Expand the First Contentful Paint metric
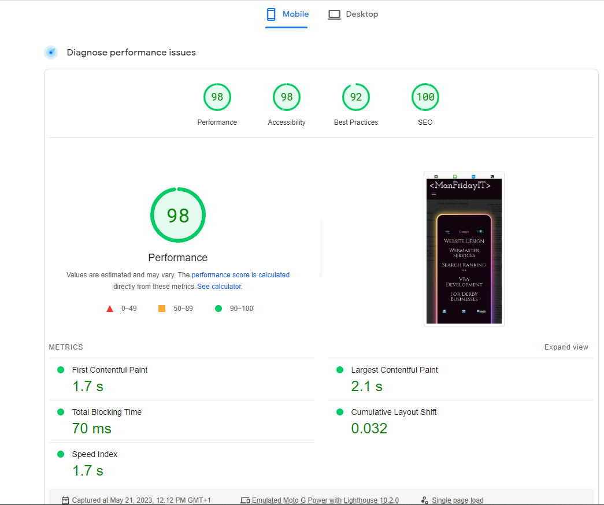The width and height of the screenshot is (604, 505). pyautogui.click(x=110, y=370)
